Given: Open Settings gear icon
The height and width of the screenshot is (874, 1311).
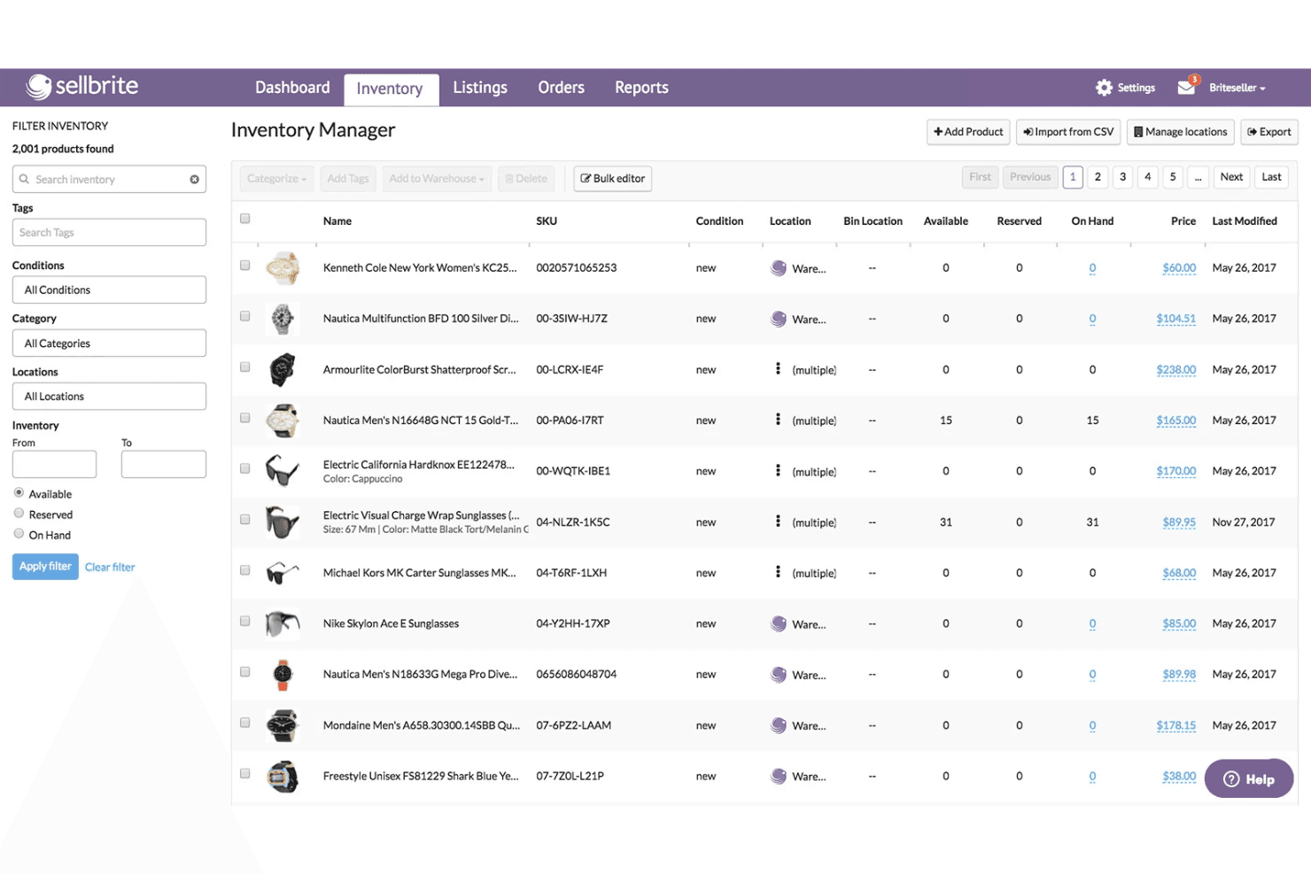Looking at the screenshot, I should coord(1104,88).
